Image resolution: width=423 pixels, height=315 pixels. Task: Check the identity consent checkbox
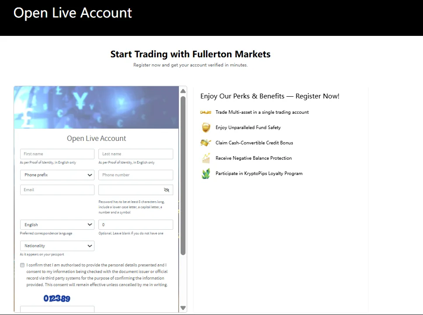point(22,265)
